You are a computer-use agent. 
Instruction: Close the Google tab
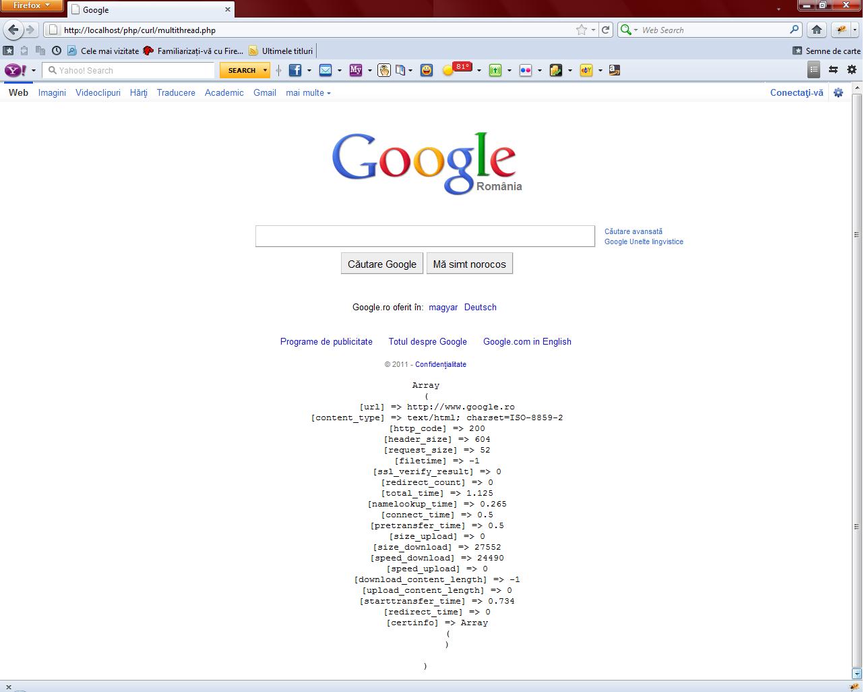(x=228, y=9)
